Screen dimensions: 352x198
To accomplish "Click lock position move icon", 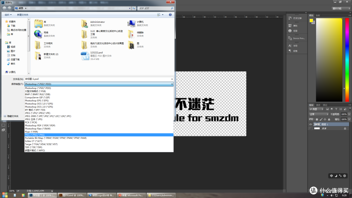I will point(325,119).
